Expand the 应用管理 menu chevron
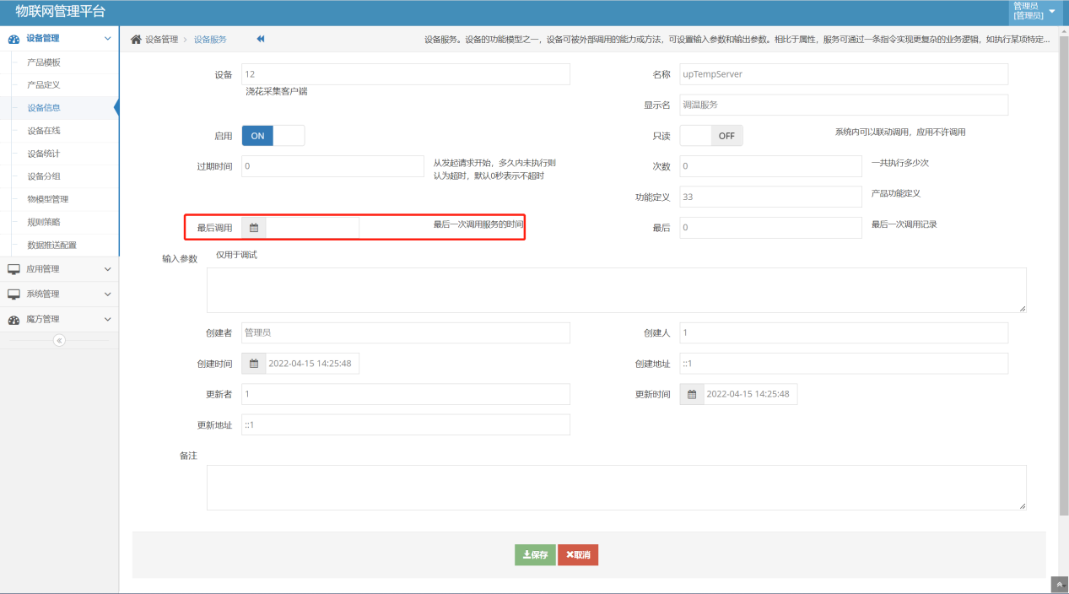 pyautogui.click(x=107, y=269)
